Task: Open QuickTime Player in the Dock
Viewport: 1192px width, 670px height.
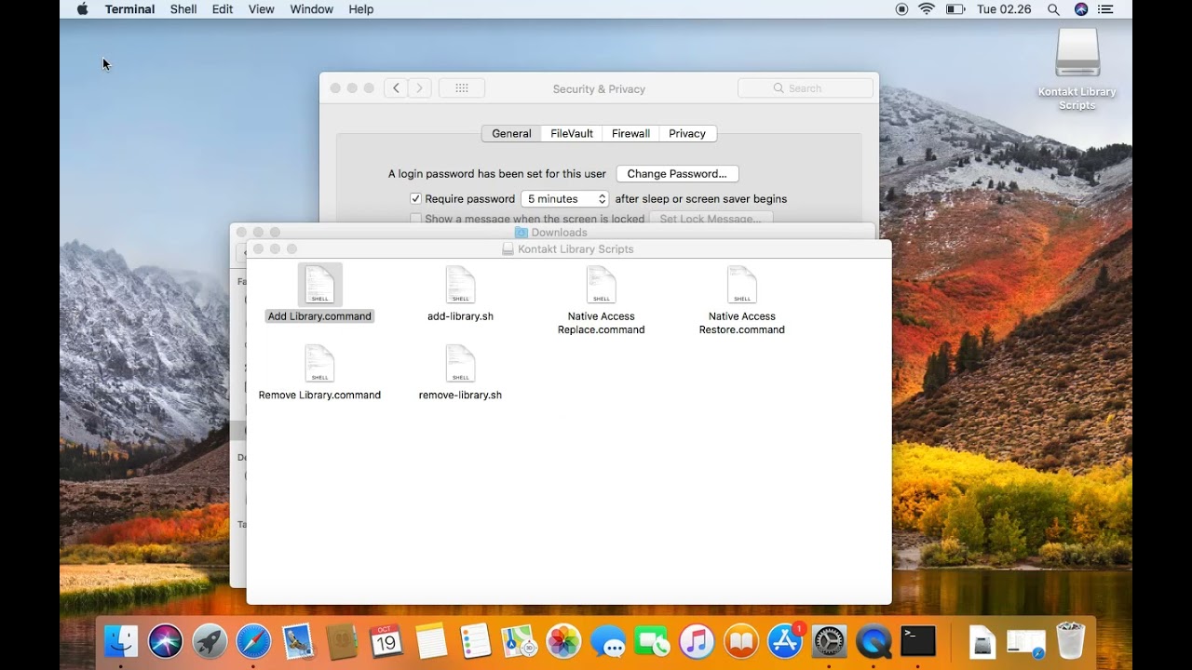Action: point(874,641)
